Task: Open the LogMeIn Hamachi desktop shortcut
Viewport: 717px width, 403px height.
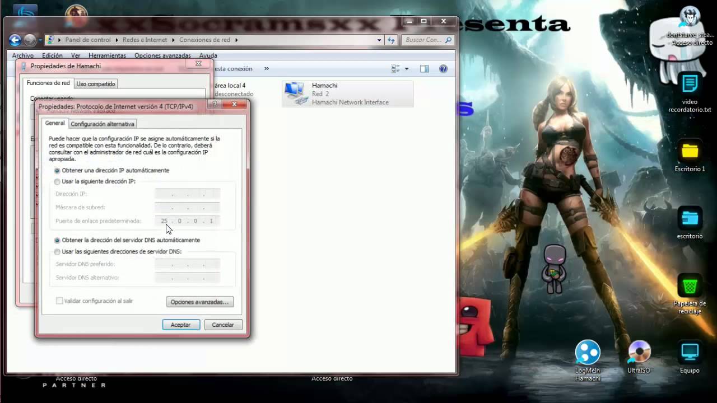Action: (x=588, y=361)
